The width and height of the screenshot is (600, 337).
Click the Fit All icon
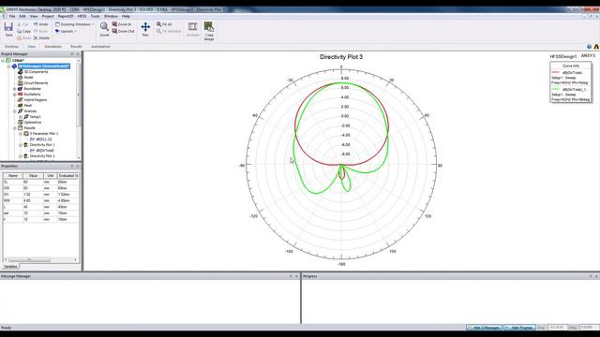158,24
